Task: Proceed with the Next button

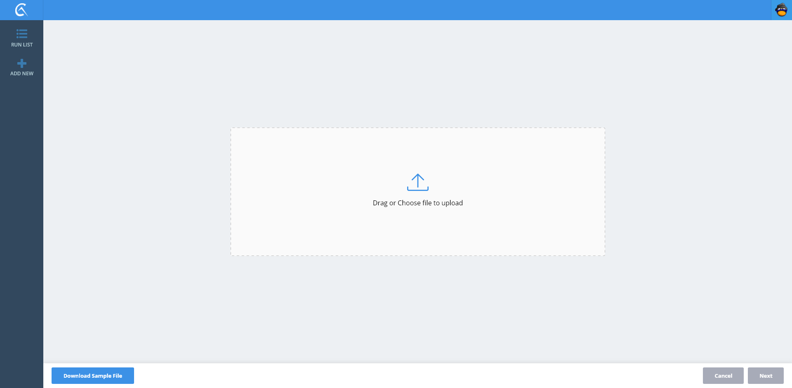Action: [766, 376]
